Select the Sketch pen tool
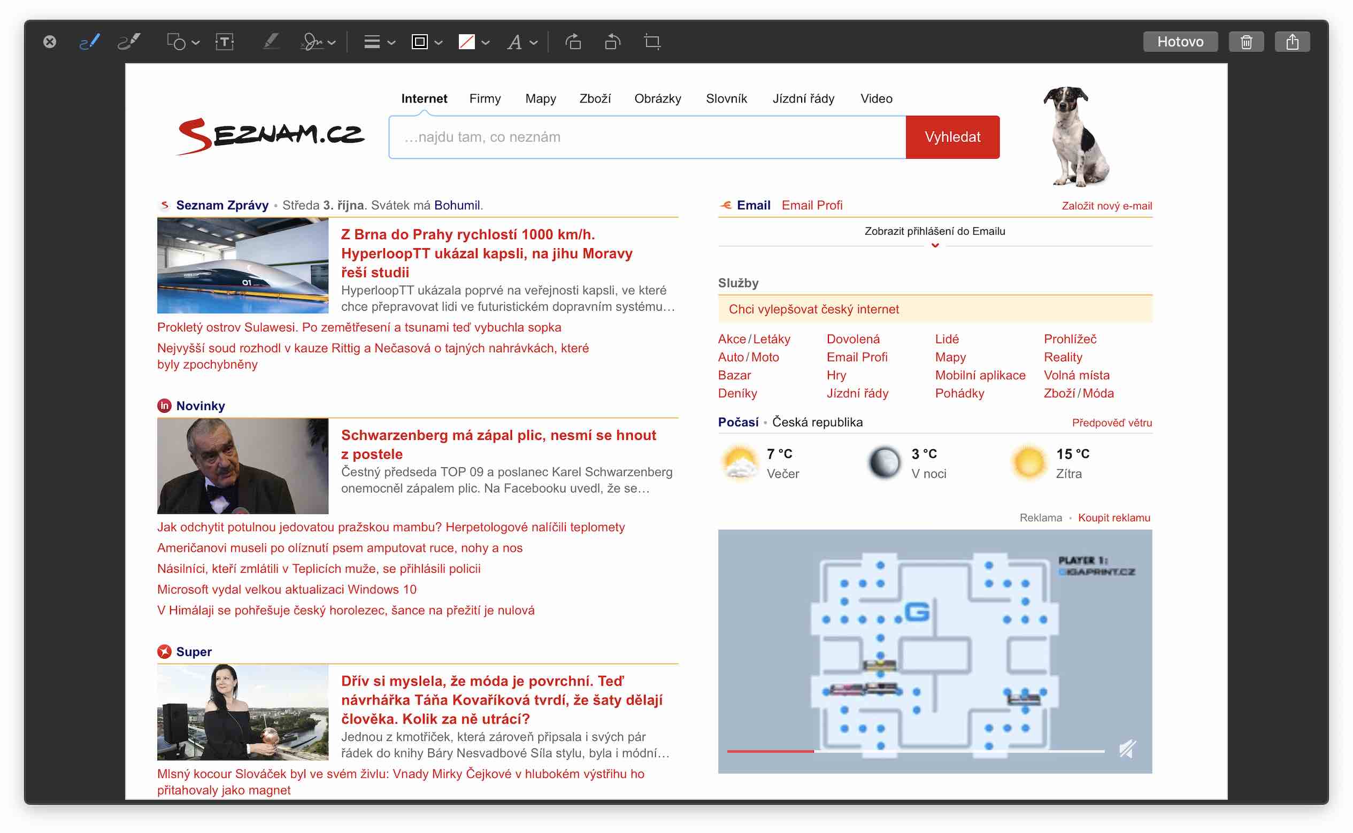The image size is (1353, 833). tap(89, 42)
